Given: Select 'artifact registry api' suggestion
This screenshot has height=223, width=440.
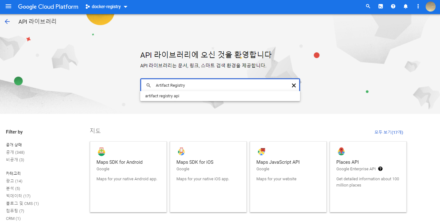Looking at the screenshot, I should [x=220, y=96].
